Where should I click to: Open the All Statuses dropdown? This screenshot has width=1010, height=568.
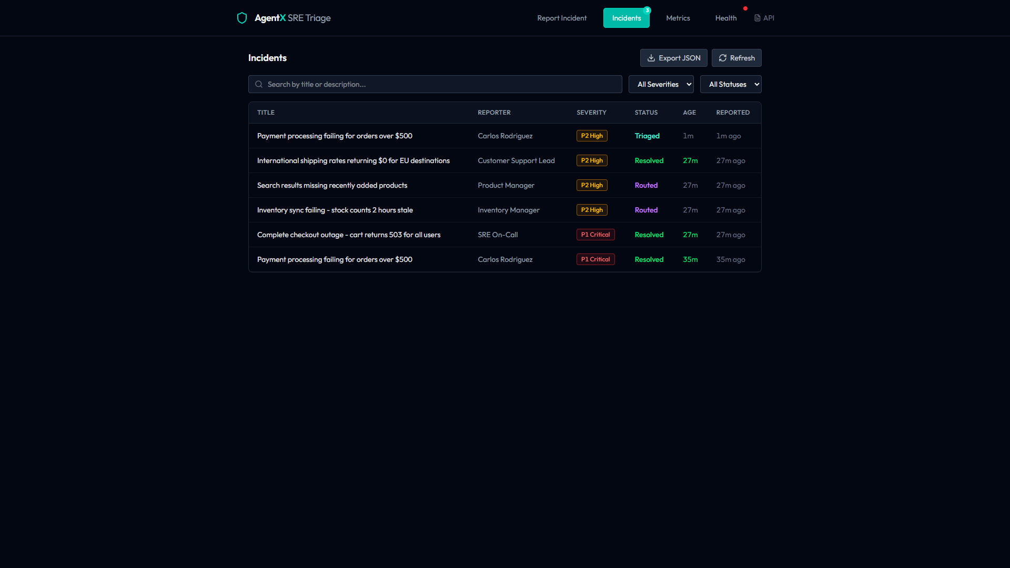(x=731, y=84)
